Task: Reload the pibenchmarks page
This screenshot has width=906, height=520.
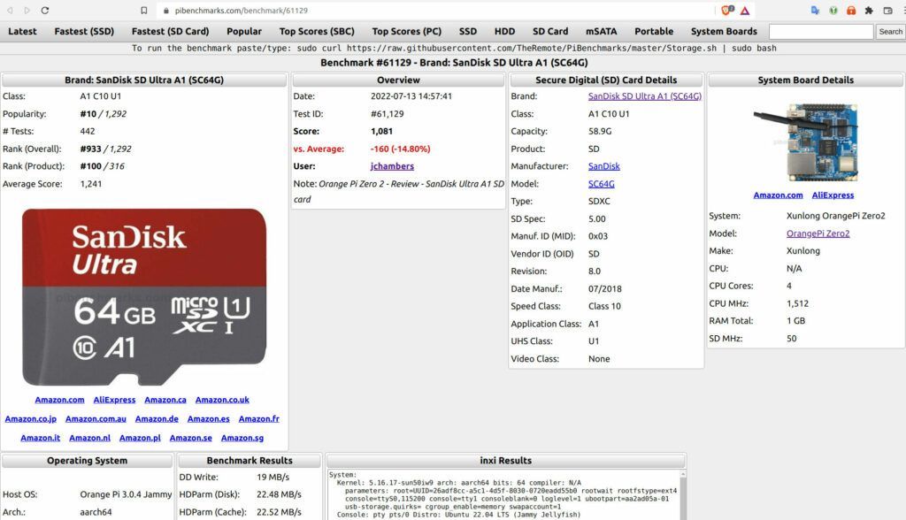Action: coord(45,11)
